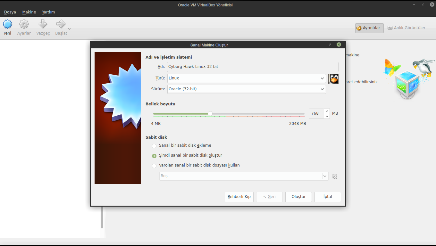Open the disabled Boş disk dropdown
The height and width of the screenshot is (246, 436).
coord(244,176)
